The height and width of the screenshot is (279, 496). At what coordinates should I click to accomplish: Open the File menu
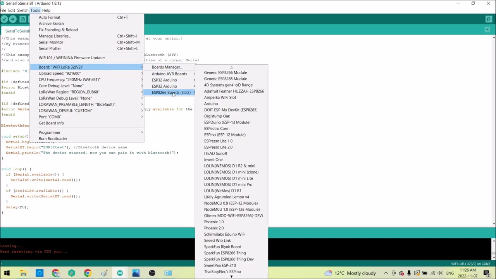click(3, 10)
